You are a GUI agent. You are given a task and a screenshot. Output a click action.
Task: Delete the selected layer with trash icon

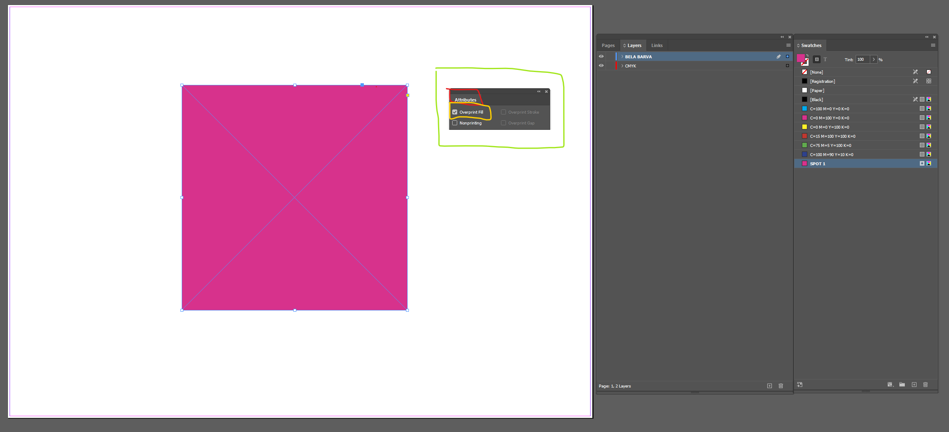(x=781, y=386)
